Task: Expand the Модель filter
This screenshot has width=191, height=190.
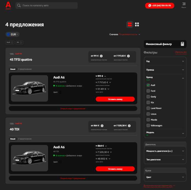Action: [x=165, y=133]
